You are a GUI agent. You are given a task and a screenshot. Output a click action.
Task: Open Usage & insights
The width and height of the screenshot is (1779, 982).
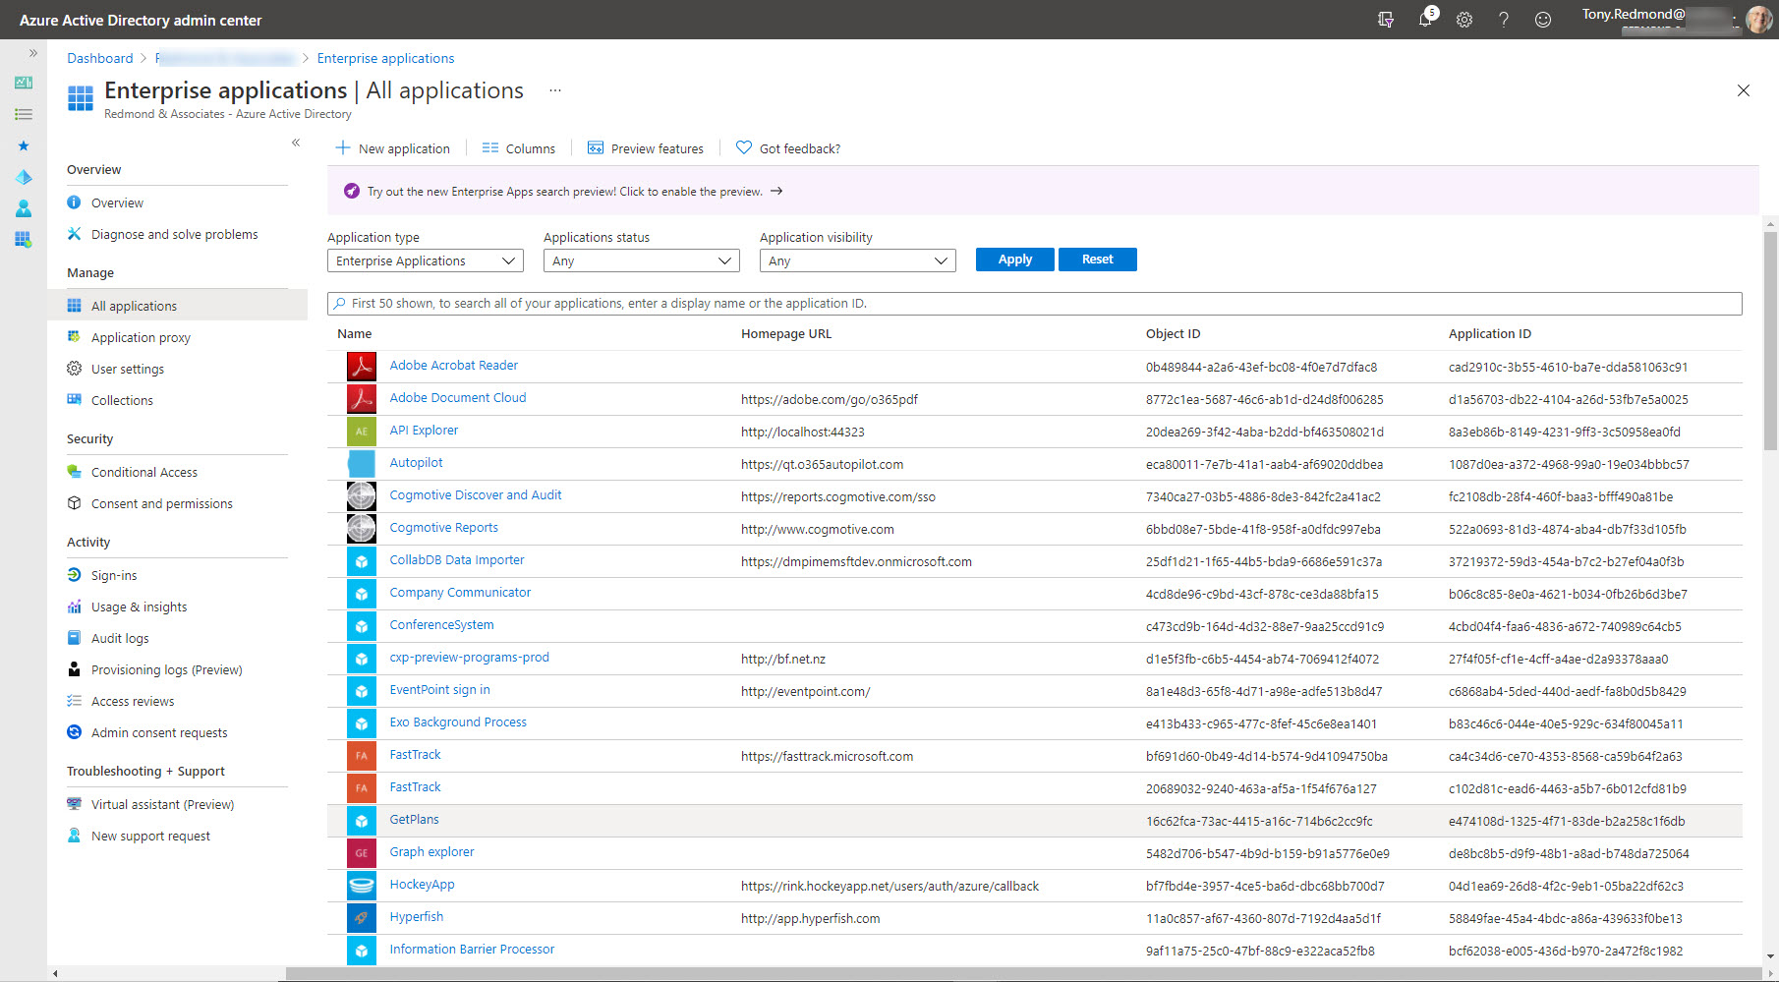139,607
